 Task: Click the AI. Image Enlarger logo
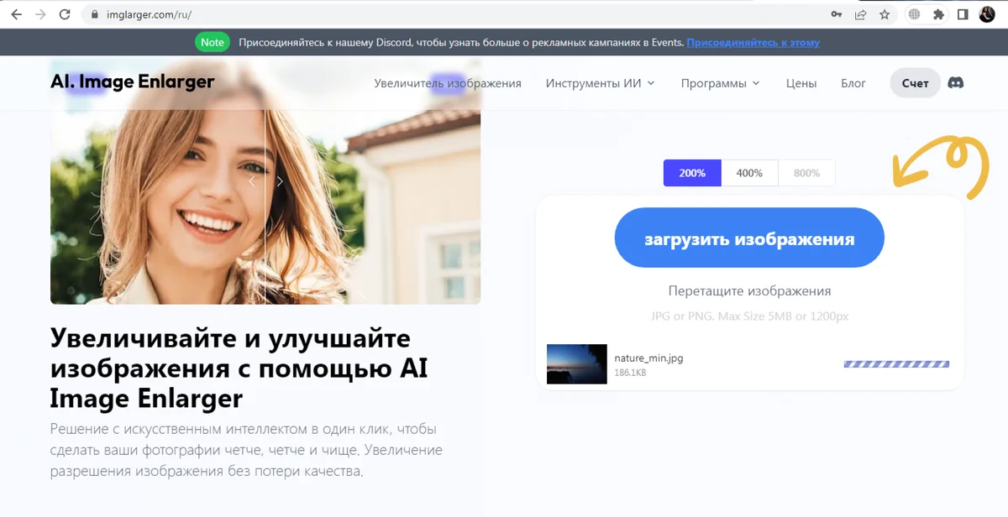point(132,81)
